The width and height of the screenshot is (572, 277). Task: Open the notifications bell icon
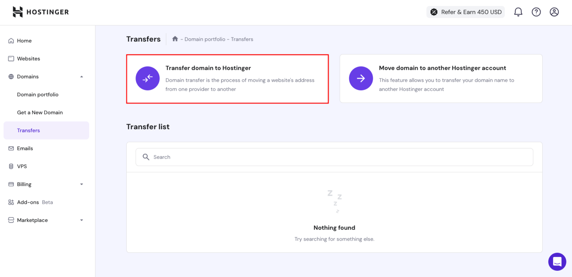coord(518,12)
